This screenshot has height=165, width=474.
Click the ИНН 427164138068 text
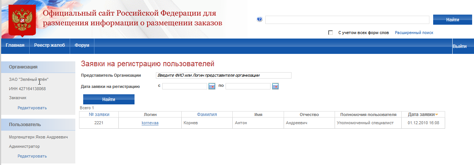click(x=27, y=89)
